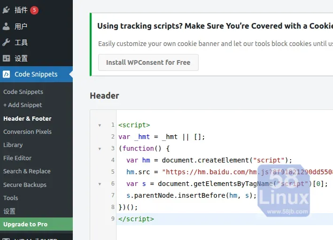This screenshot has width=333, height=240.
Task: Select the Header & Footer submenu item
Action: click(27, 118)
